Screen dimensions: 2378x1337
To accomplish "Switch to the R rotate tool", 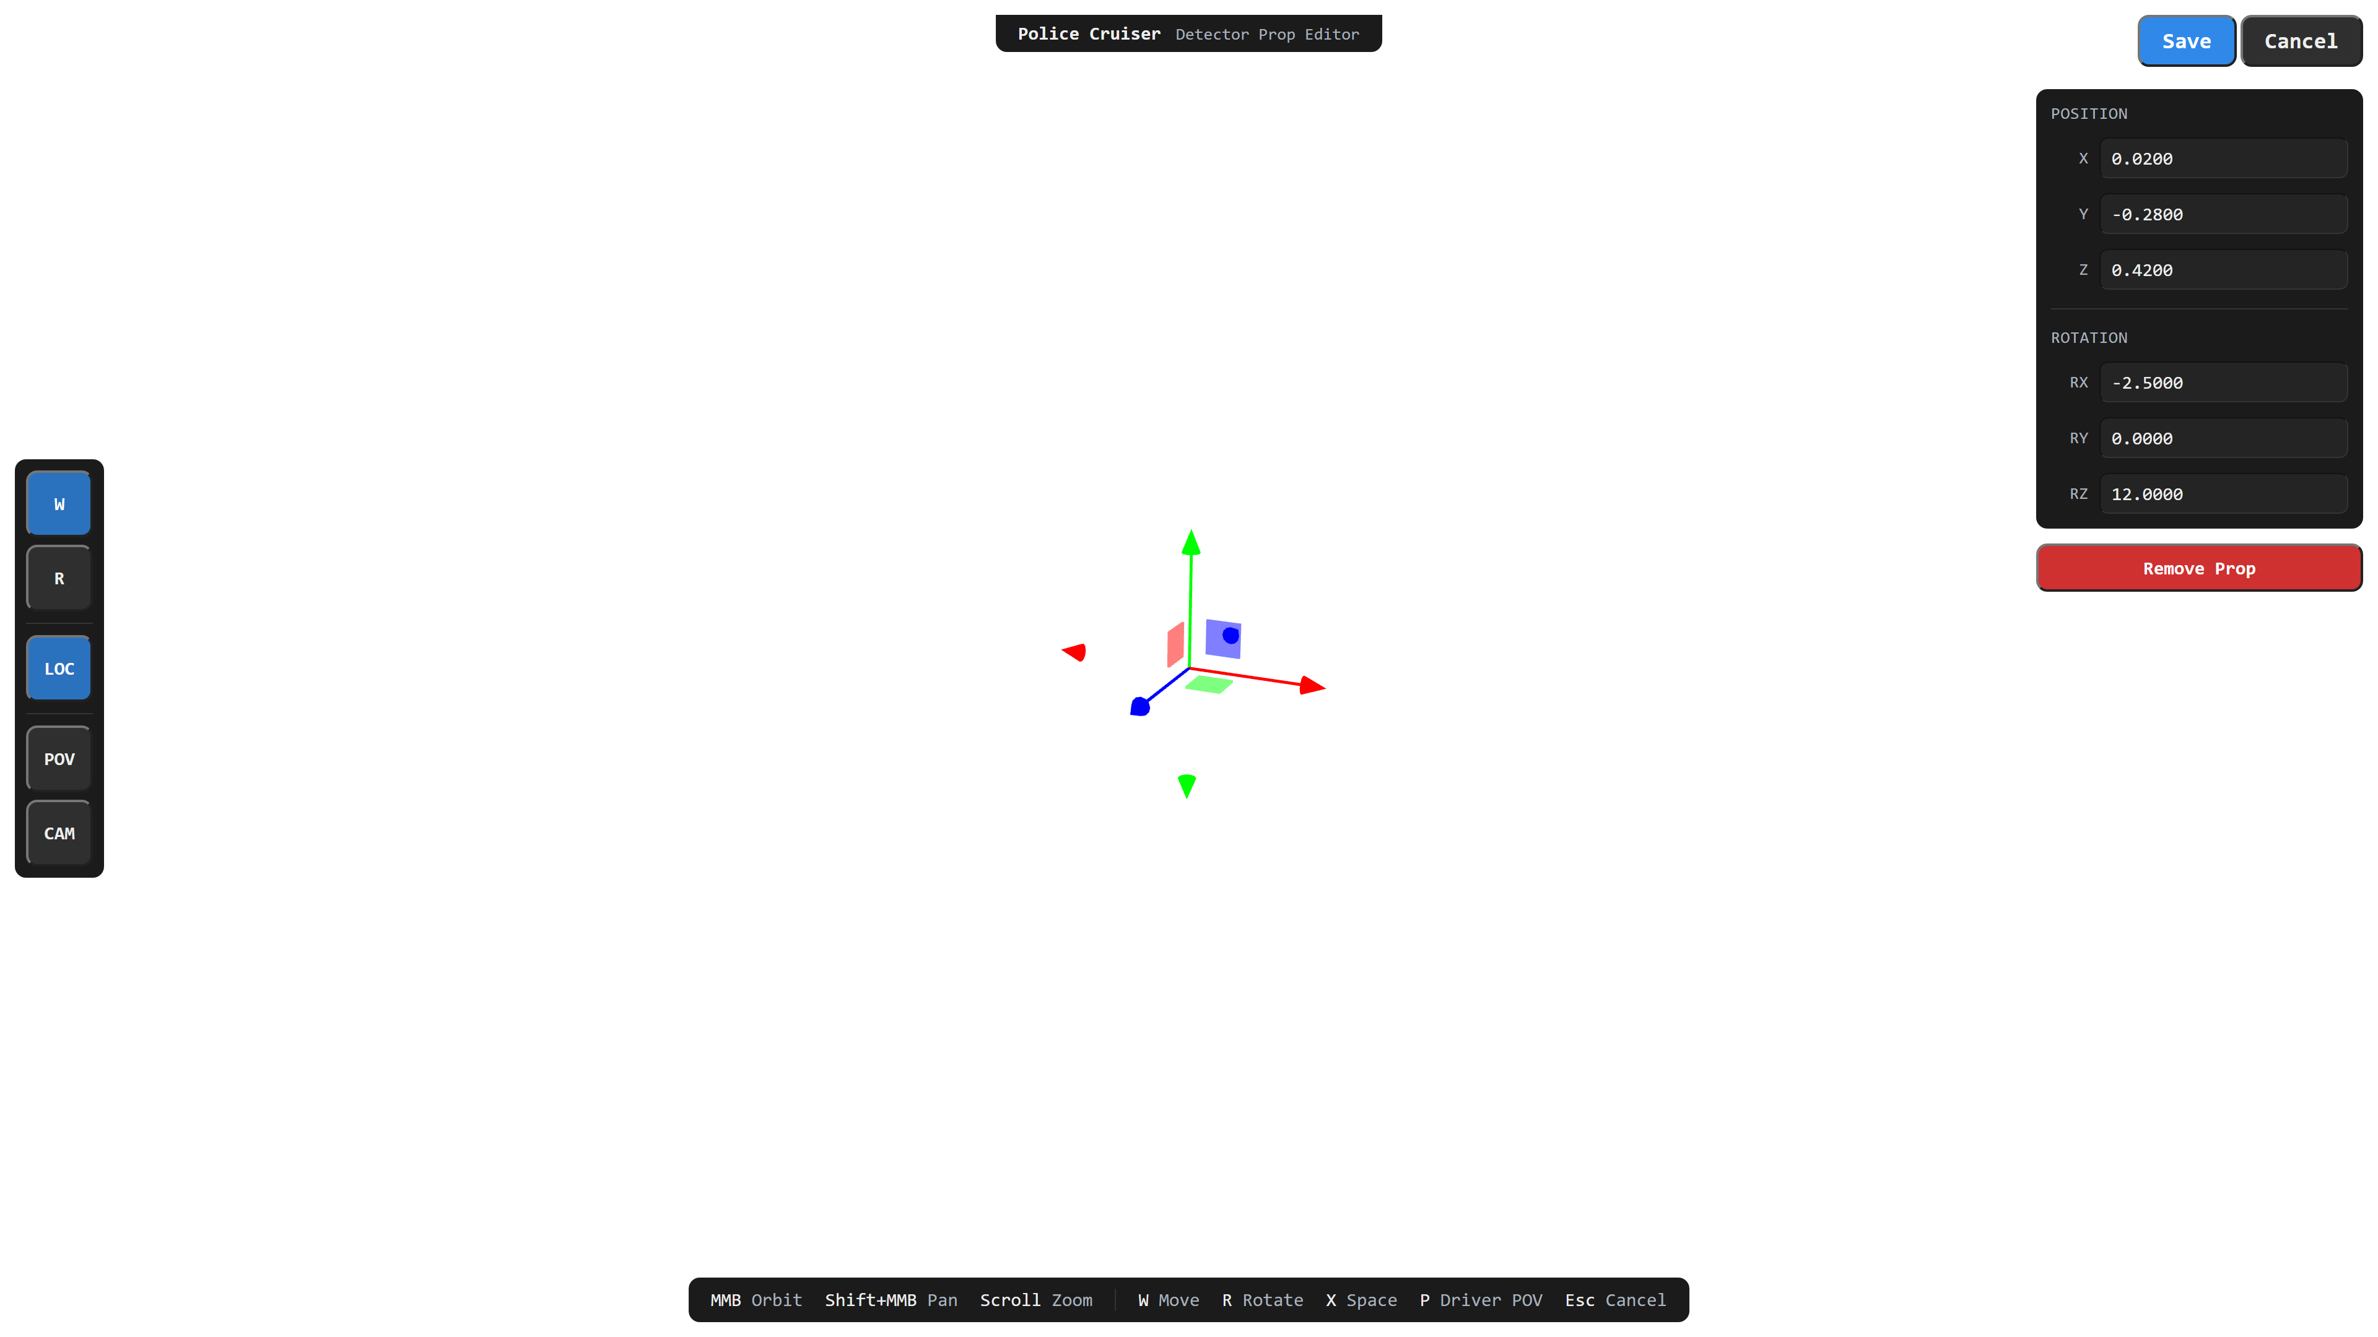I will pyautogui.click(x=59, y=578).
